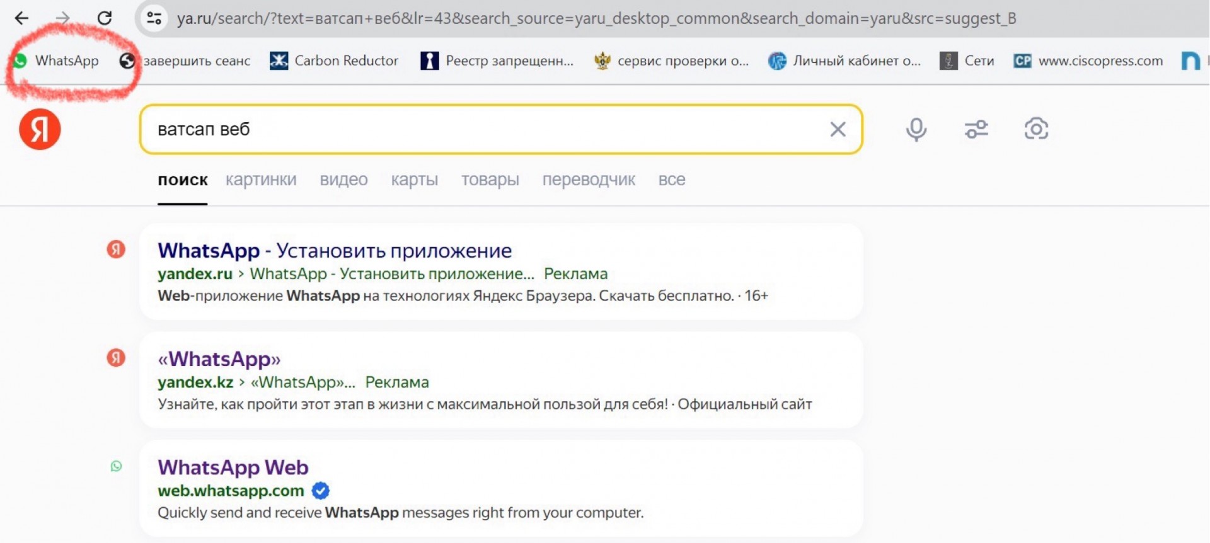Switch to the 'товары' tab
The height and width of the screenshot is (543, 1210).
[490, 180]
